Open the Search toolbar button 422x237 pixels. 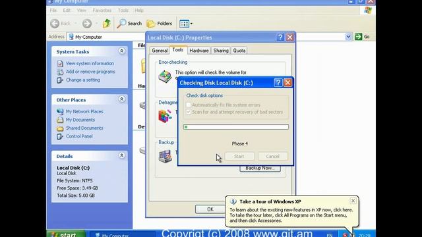point(129,24)
